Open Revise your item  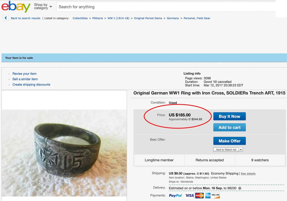click(x=24, y=74)
